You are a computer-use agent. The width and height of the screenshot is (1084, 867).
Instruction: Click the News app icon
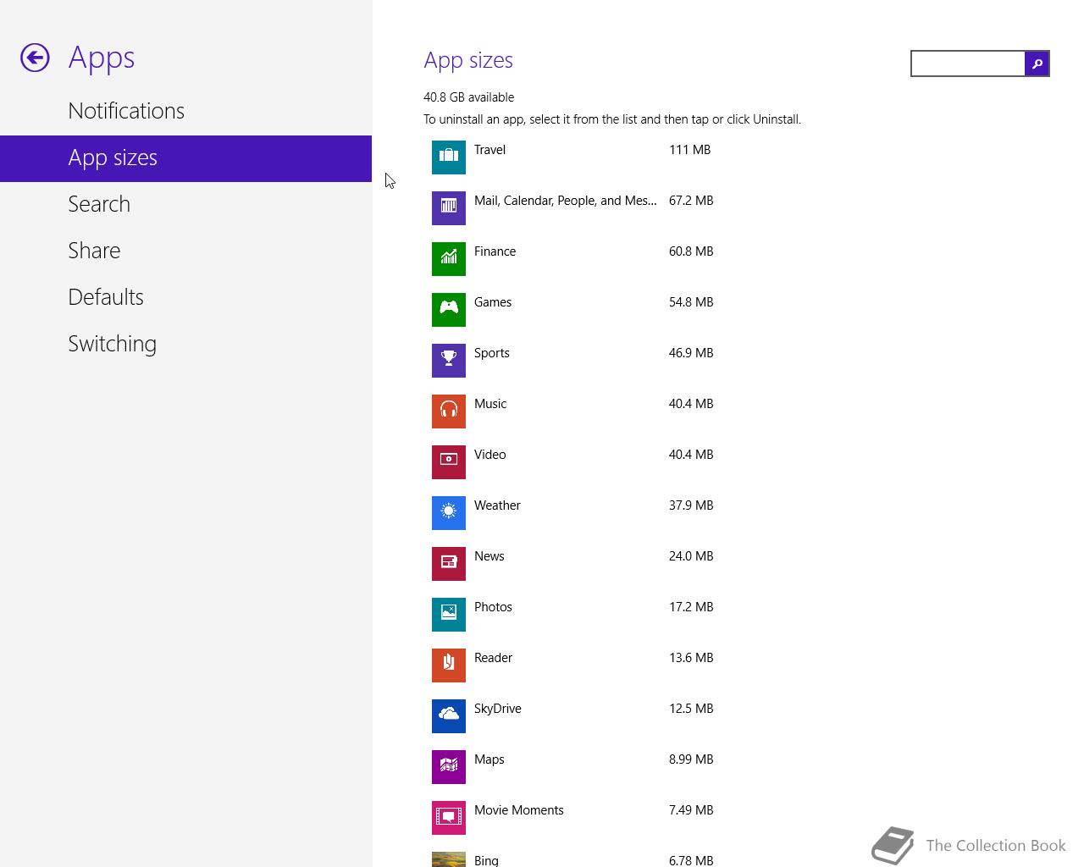coord(449,564)
